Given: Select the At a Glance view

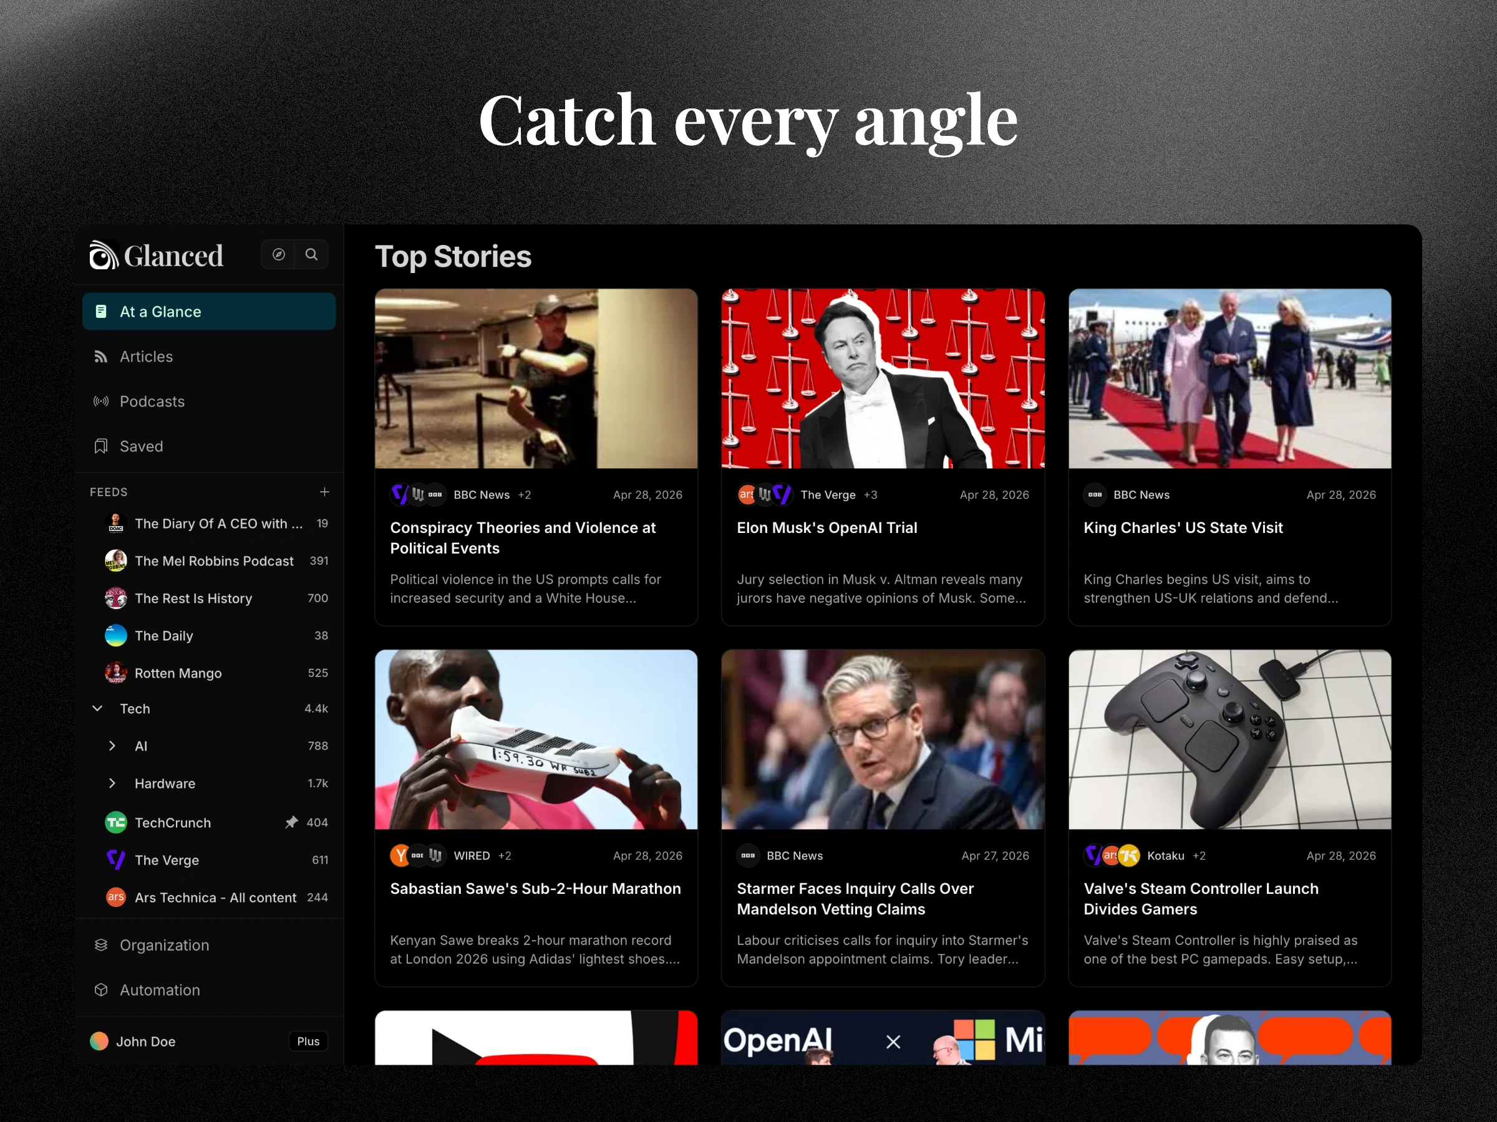Looking at the screenshot, I should coord(209,312).
